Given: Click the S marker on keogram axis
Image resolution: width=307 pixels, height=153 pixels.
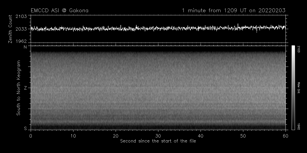Looking at the screenshot, I should point(25,129).
